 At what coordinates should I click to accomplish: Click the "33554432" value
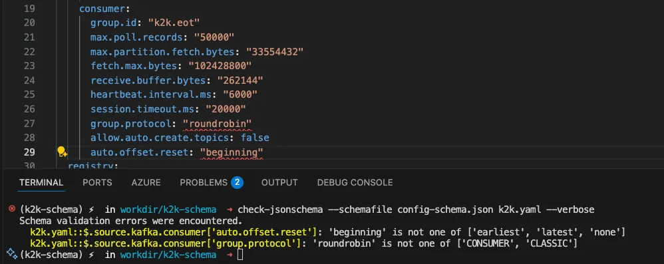click(275, 52)
